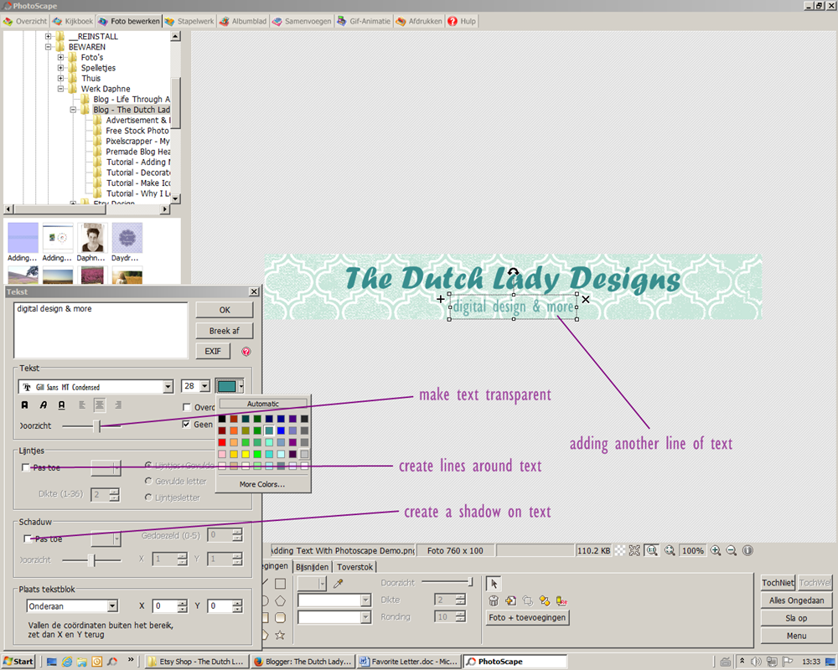Toggle the Overc checkbox in Tekst section
838x670 pixels.
[187, 407]
